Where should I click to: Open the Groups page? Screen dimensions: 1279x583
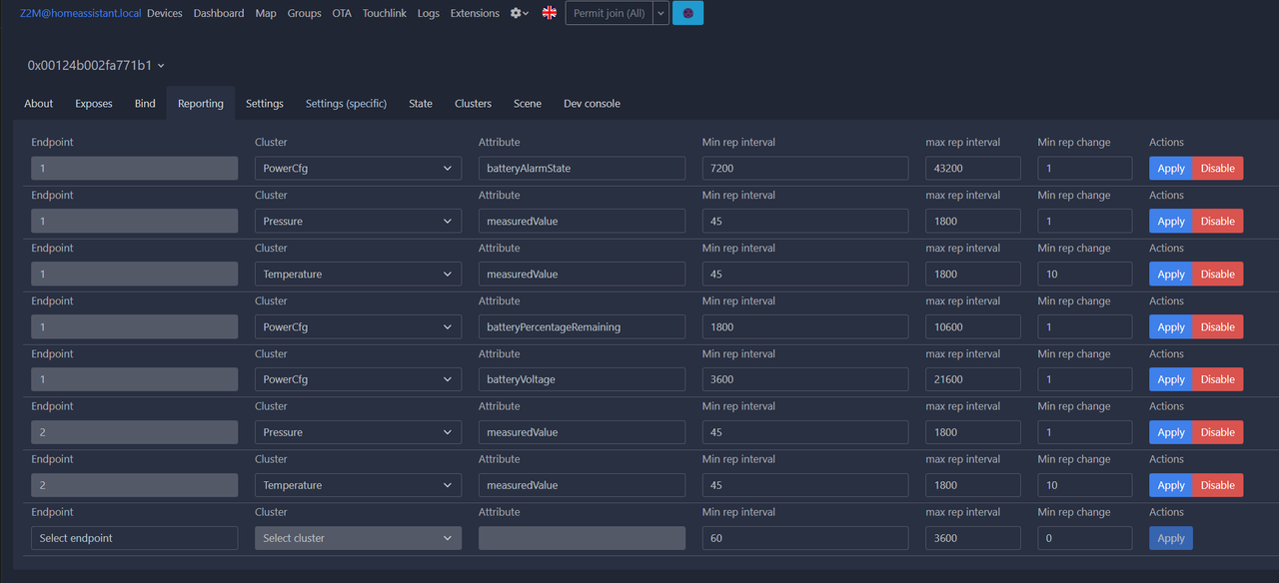tap(305, 13)
